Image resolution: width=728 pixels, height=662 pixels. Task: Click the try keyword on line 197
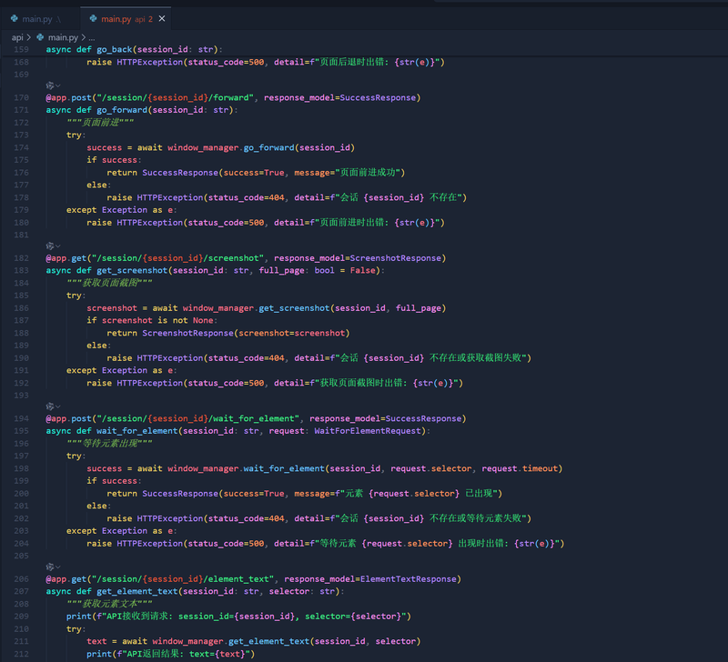(x=74, y=456)
